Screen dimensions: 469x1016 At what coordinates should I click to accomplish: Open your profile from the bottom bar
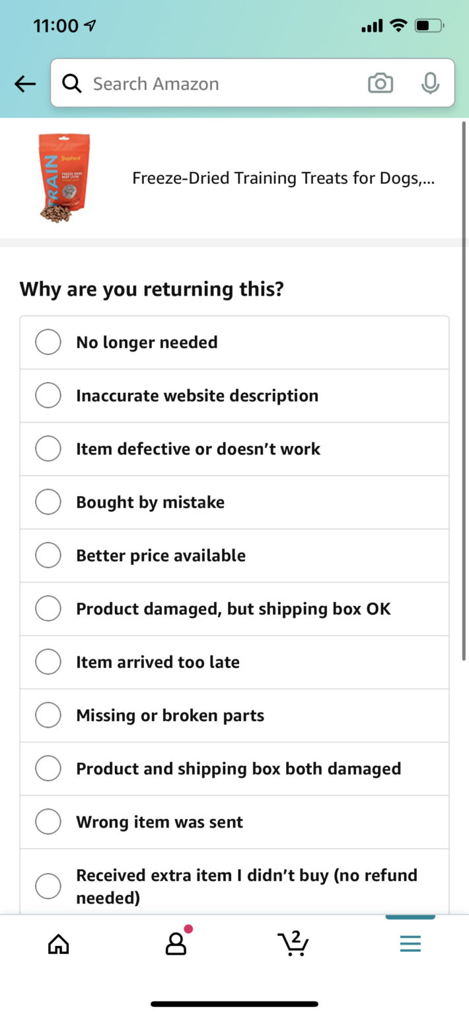[x=174, y=943]
